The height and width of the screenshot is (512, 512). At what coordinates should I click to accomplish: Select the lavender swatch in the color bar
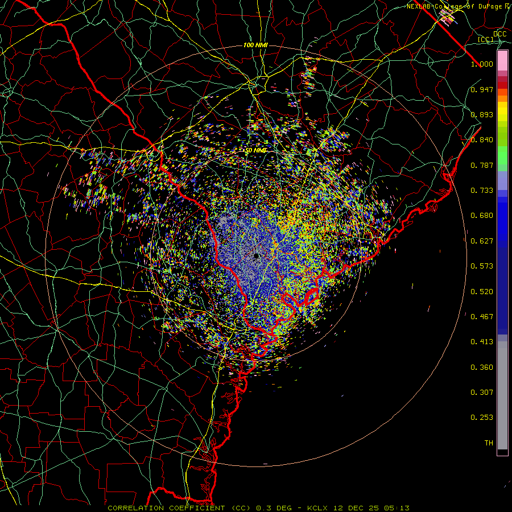click(x=502, y=181)
